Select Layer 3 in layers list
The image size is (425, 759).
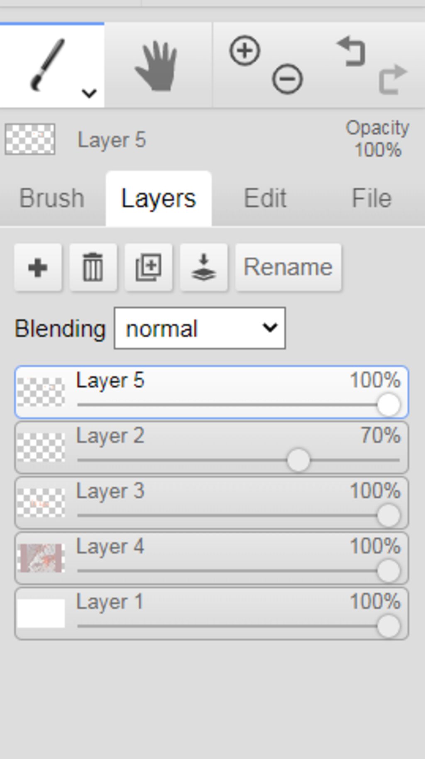pos(212,503)
